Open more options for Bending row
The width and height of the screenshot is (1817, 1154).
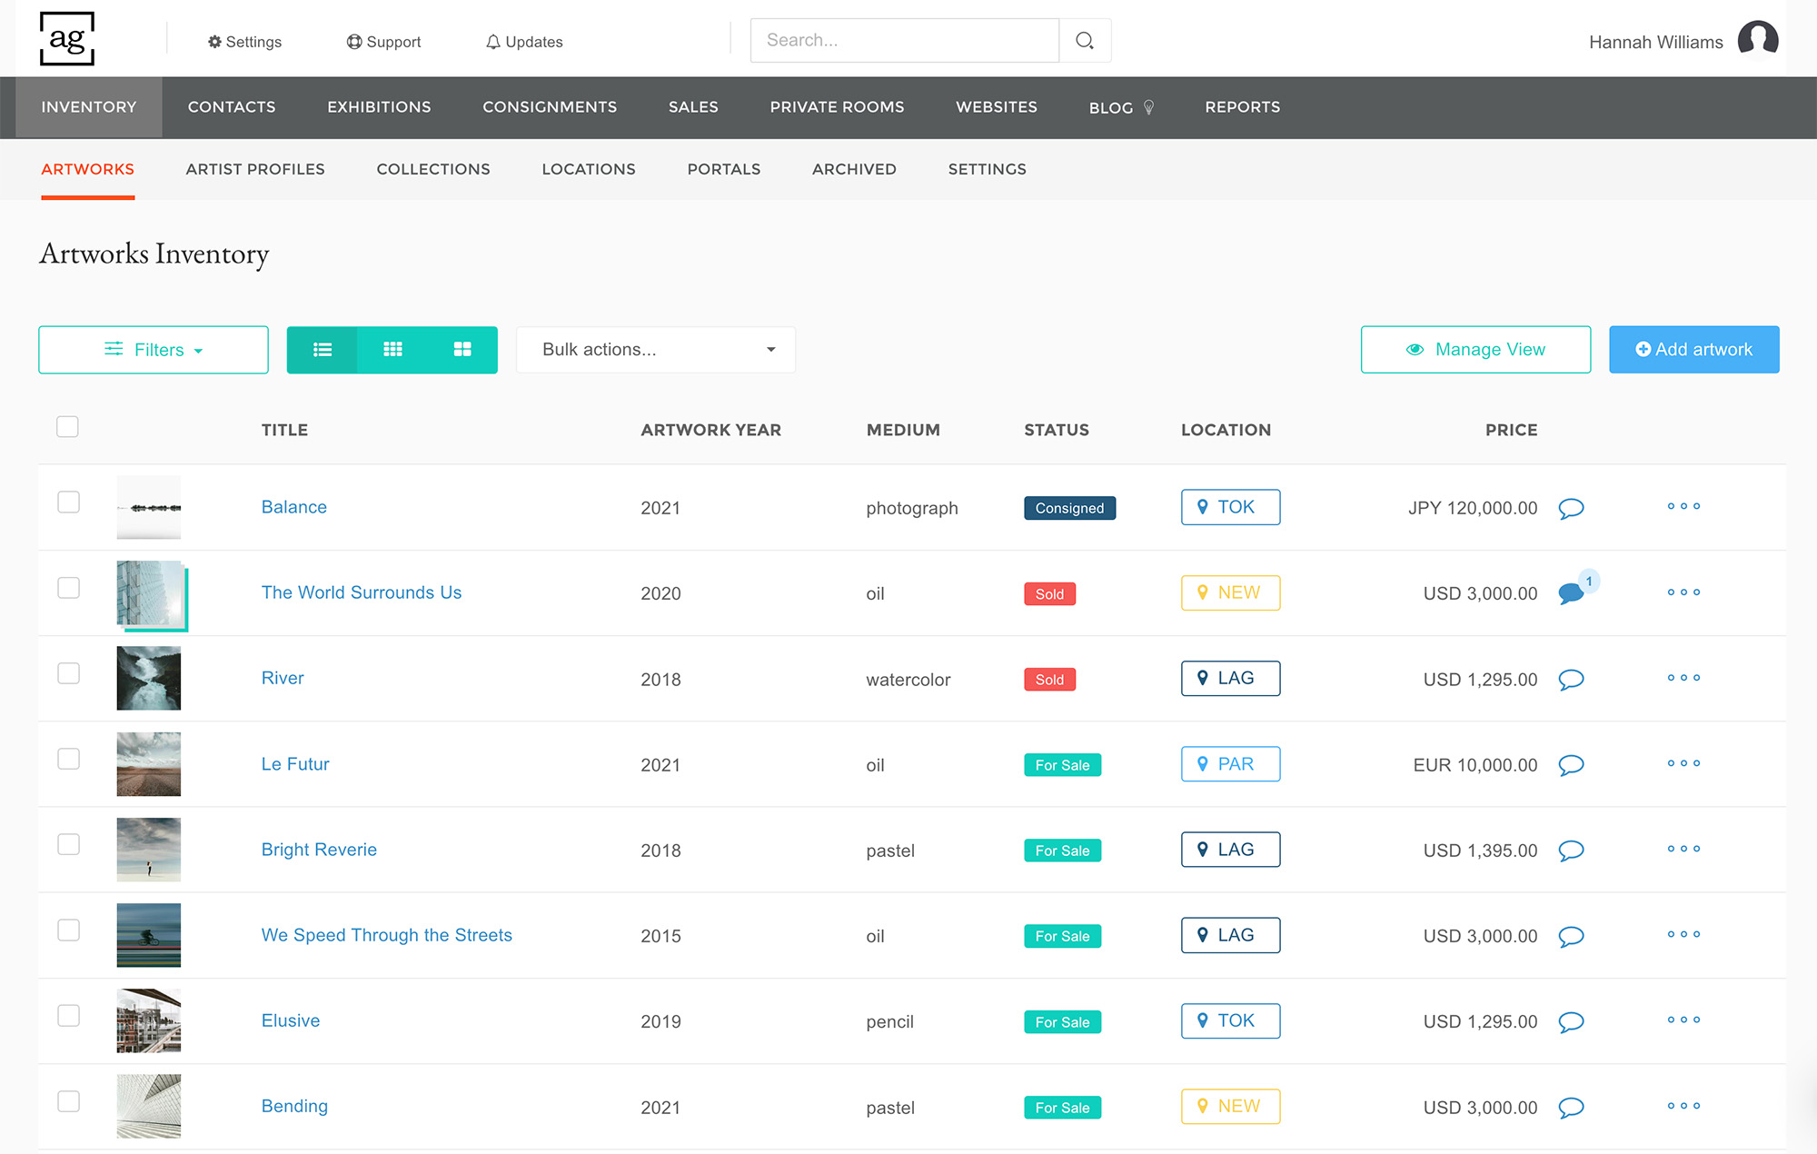[x=1683, y=1106]
